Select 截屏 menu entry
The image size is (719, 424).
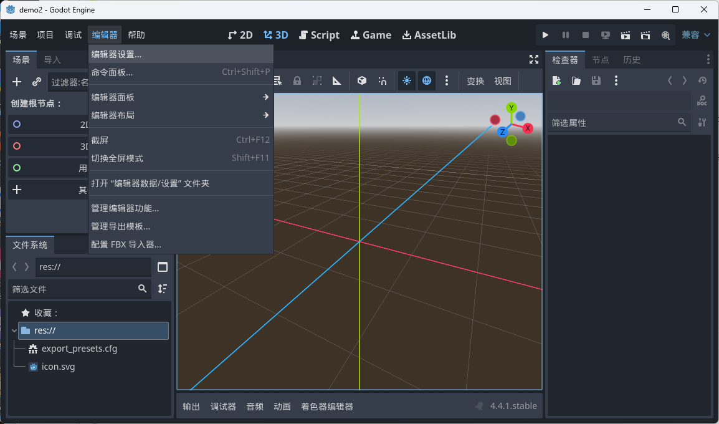click(x=181, y=140)
